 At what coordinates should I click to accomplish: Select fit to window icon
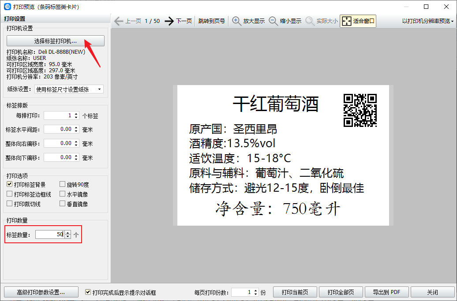[347, 21]
